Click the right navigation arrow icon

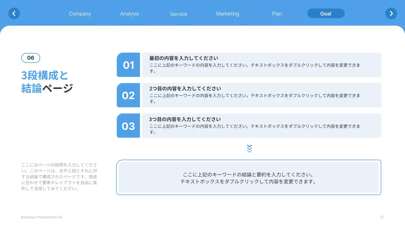(391, 13)
